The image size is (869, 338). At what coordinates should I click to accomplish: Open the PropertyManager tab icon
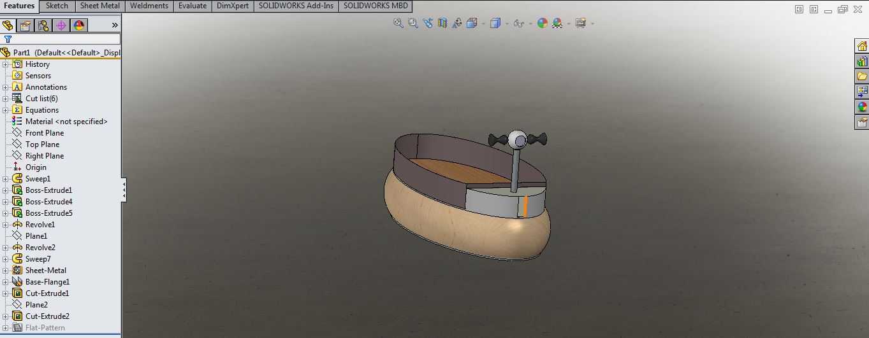[26, 25]
